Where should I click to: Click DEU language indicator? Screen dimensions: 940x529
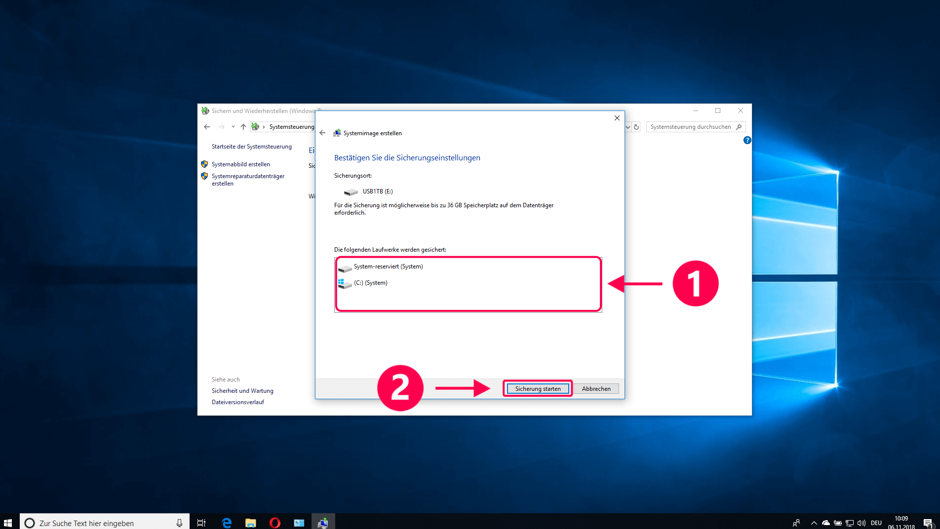pyautogui.click(x=876, y=523)
